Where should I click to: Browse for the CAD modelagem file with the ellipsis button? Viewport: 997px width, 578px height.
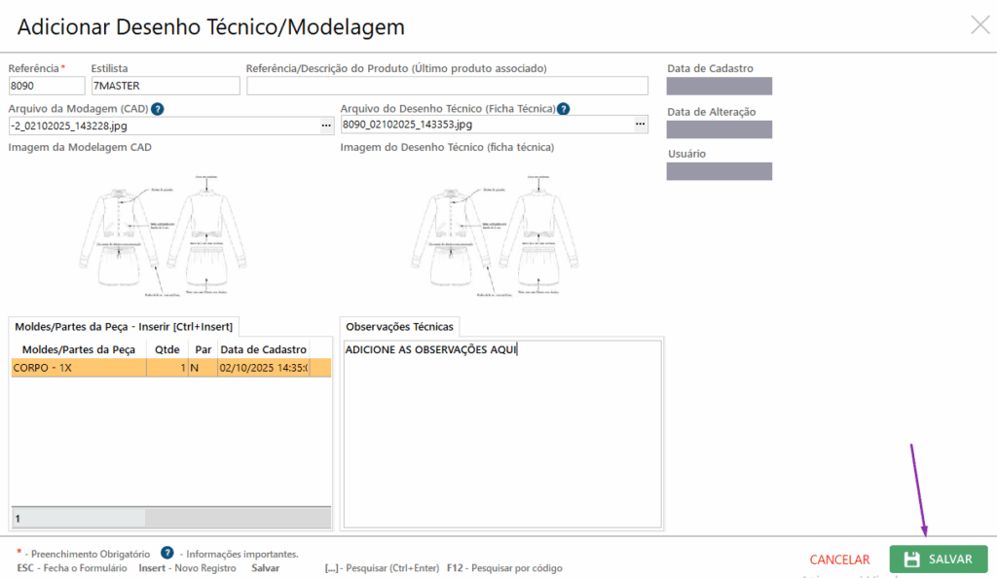[326, 125]
